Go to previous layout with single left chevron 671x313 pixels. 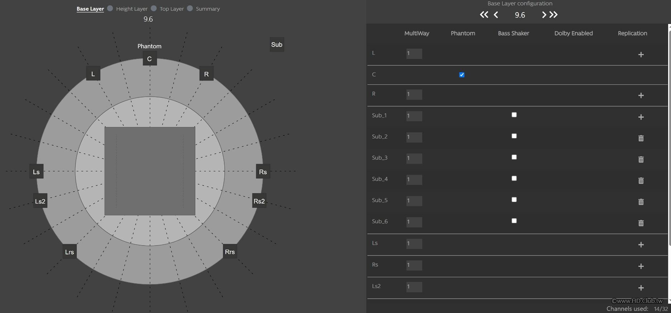coord(496,15)
